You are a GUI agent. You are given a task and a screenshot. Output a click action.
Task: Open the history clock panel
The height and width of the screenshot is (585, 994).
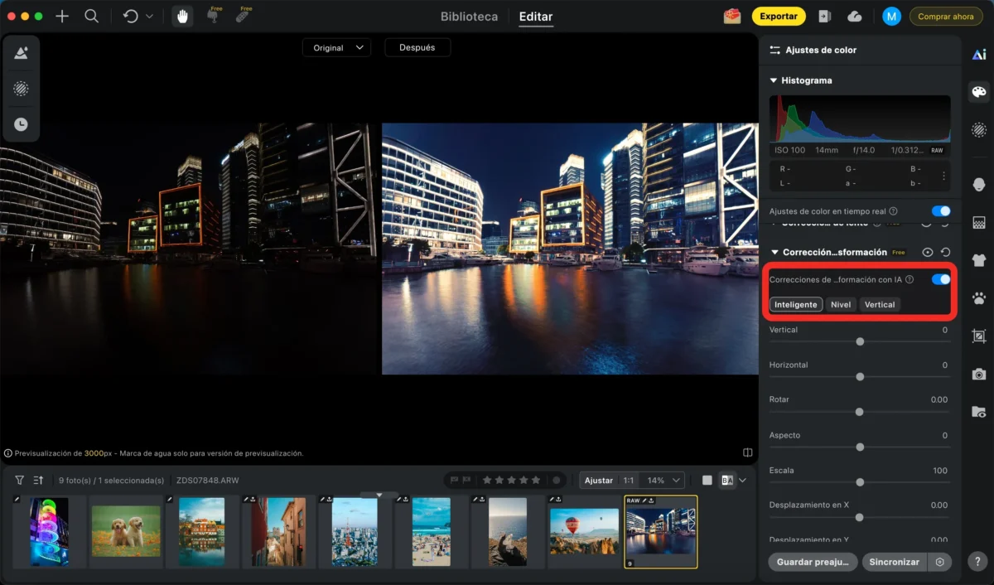[x=21, y=124]
